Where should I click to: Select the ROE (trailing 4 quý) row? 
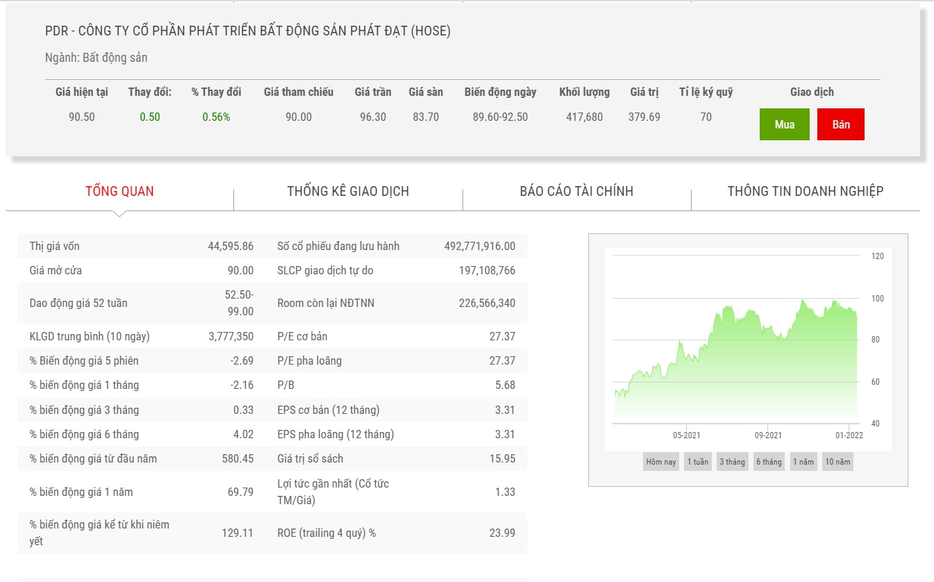396,533
